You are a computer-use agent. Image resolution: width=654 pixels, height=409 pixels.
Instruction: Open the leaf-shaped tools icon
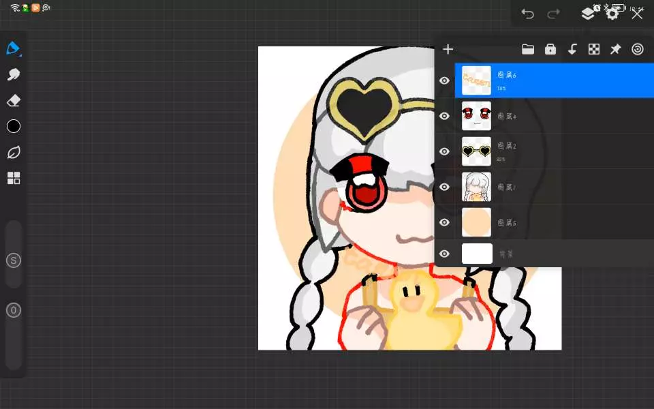click(x=14, y=152)
